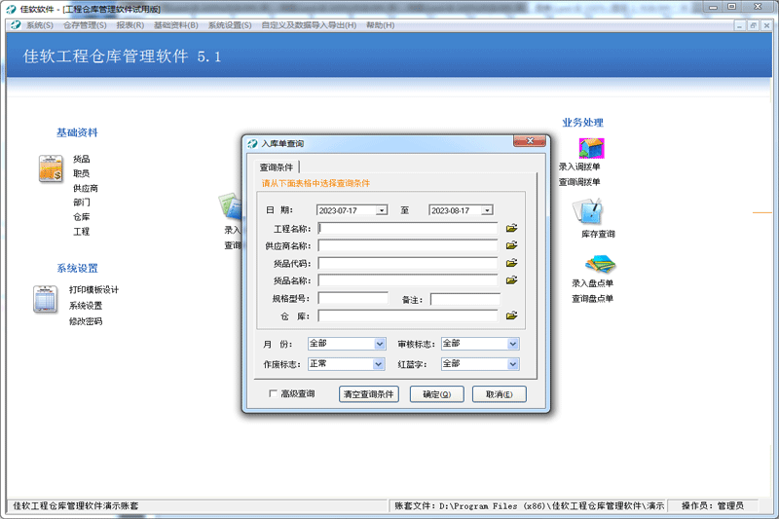
Task: Click the partially hidden 录入 document icon
Action: tap(230, 206)
